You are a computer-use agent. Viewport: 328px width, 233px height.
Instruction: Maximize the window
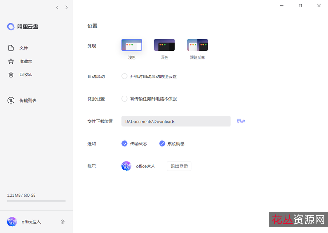[300, 6]
